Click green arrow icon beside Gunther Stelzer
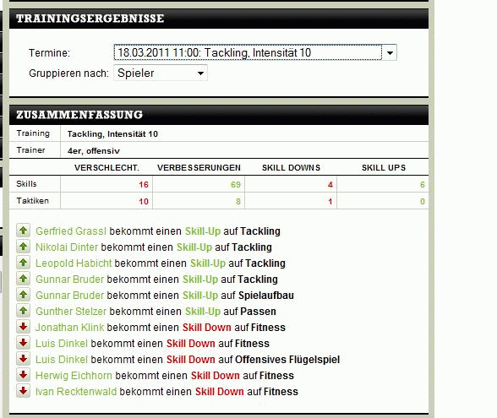Screen dimensions: 497x418 tap(23, 311)
